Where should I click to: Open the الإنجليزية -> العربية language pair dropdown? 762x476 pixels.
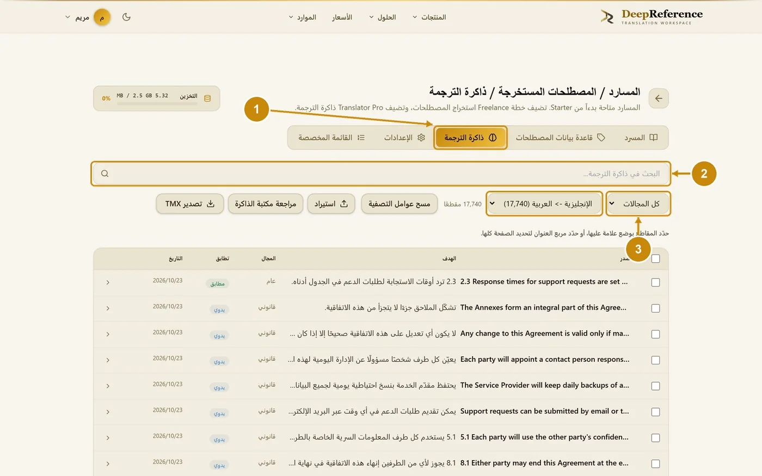pos(544,203)
